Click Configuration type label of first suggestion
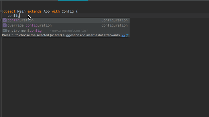 click(x=114, y=20)
